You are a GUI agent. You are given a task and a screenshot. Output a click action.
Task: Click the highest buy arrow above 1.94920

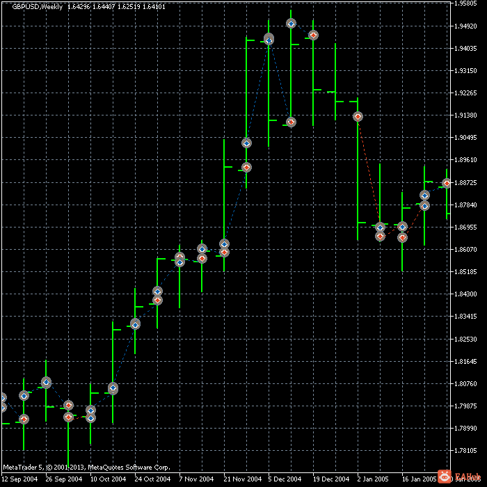pyautogui.click(x=291, y=23)
